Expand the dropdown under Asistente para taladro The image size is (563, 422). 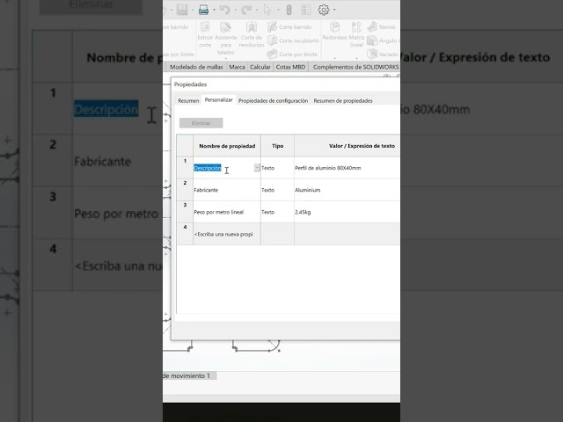pos(226,58)
